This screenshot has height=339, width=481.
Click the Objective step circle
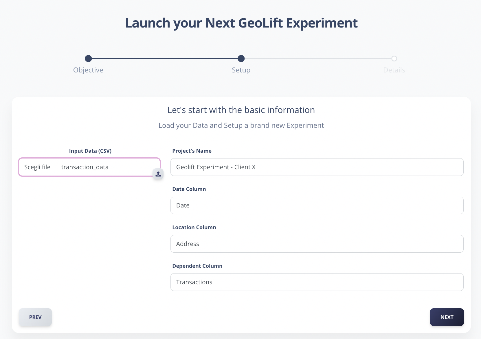[88, 59]
